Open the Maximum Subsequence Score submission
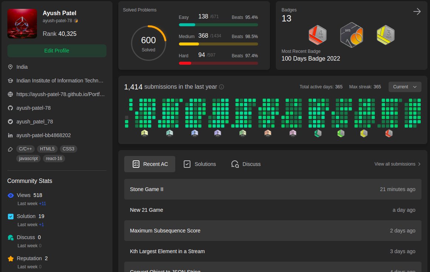 coord(272,231)
